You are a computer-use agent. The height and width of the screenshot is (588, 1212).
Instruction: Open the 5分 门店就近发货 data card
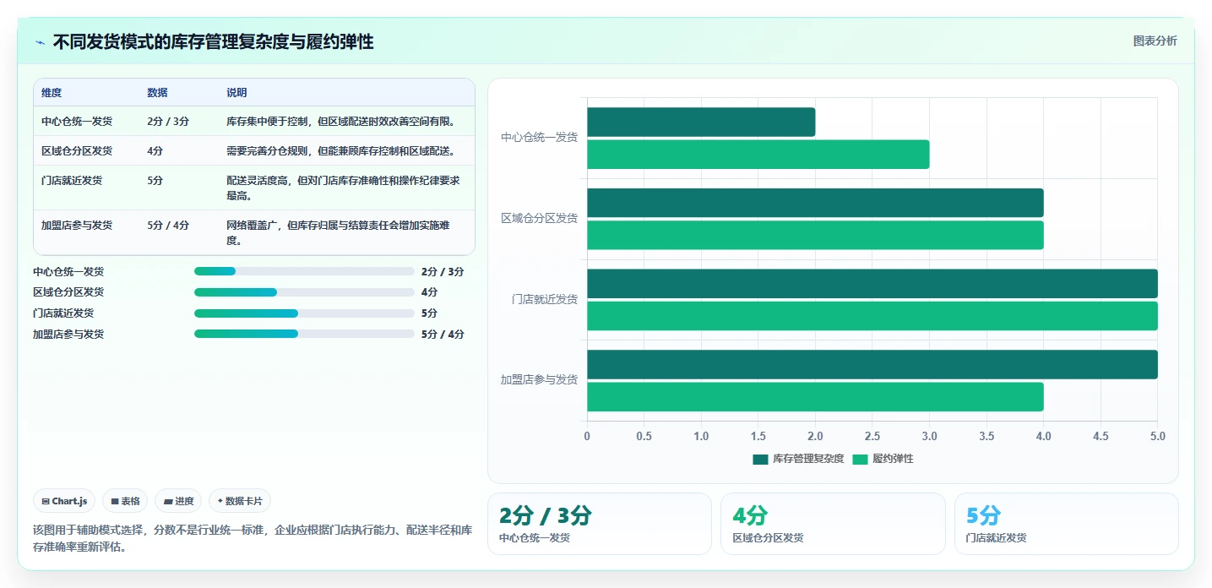tap(1066, 524)
